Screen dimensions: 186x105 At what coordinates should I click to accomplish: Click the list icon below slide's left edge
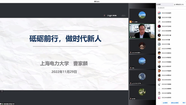pos(2,91)
